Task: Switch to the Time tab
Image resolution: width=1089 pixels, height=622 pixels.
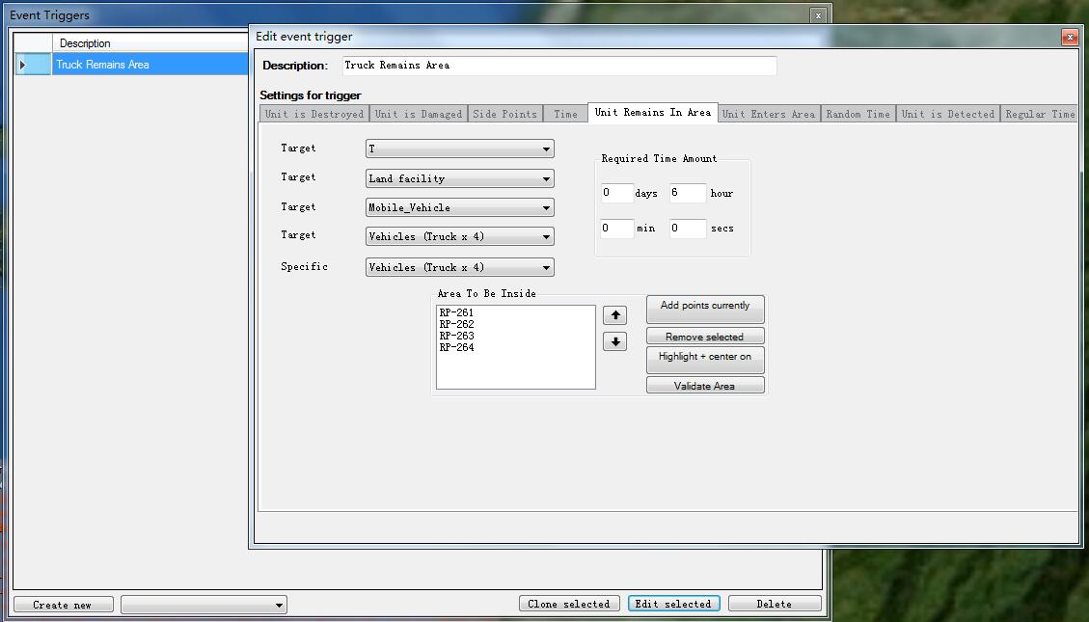Action: tap(565, 114)
